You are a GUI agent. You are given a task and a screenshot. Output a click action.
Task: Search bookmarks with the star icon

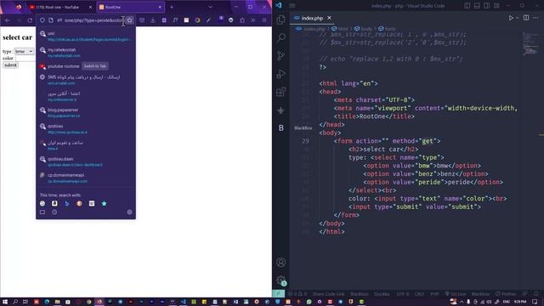tap(104, 203)
